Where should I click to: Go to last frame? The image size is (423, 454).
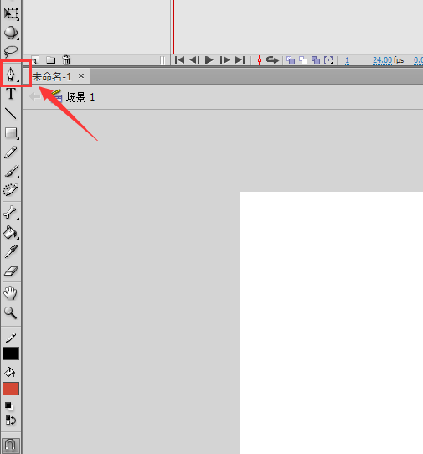pos(240,60)
